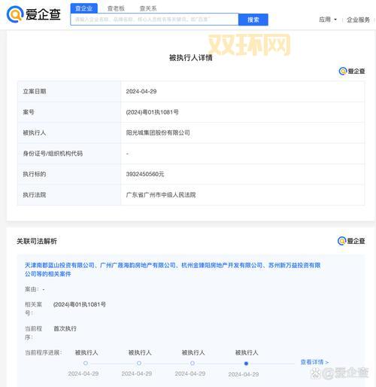Click the 搜索 button
This screenshot has height=387, width=376.
[253, 20]
